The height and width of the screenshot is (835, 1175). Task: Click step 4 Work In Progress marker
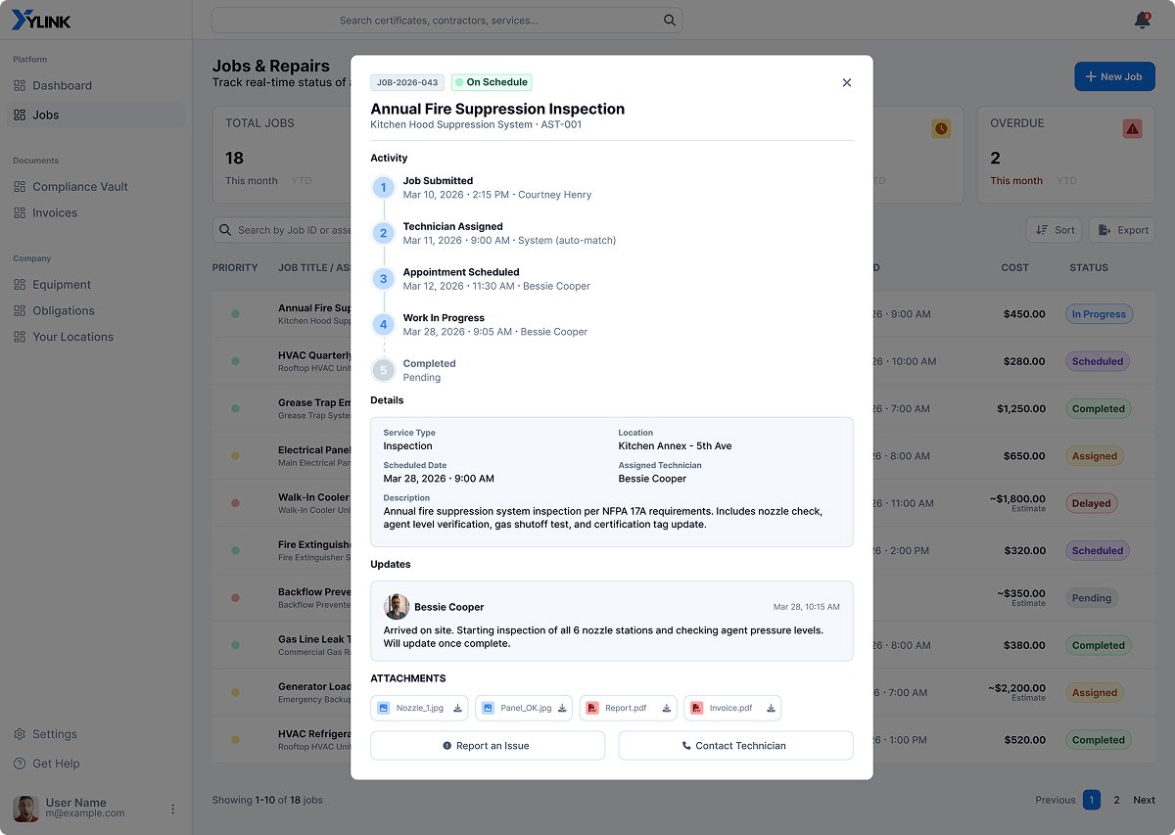pyautogui.click(x=384, y=324)
